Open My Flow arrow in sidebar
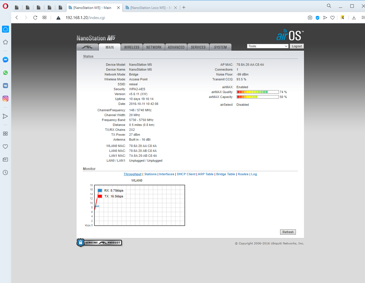This screenshot has width=365, height=283. pyautogui.click(x=5, y=116)
